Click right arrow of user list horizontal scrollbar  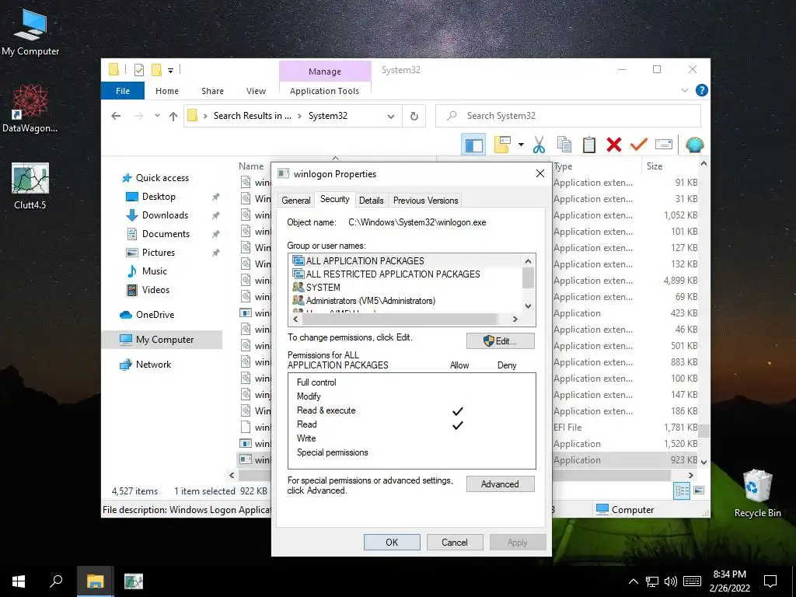click(515, 319)
